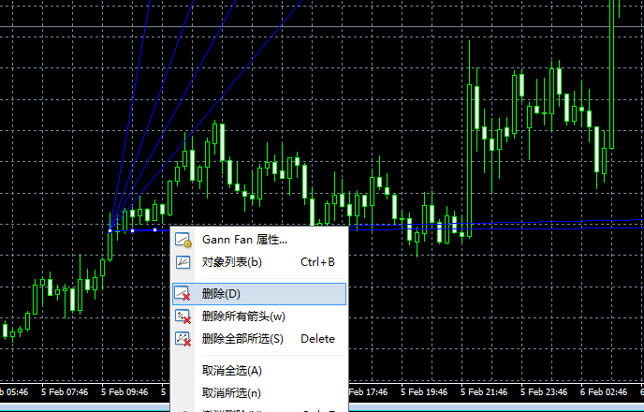Click the red-X icon beside 删除(D)
This screenshot has width=644, height=412.
pyautogui.click(x=183, y=294)
